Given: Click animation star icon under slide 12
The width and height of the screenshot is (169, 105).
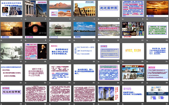Looking at the screenshot, I should click(x=99, y=40).
